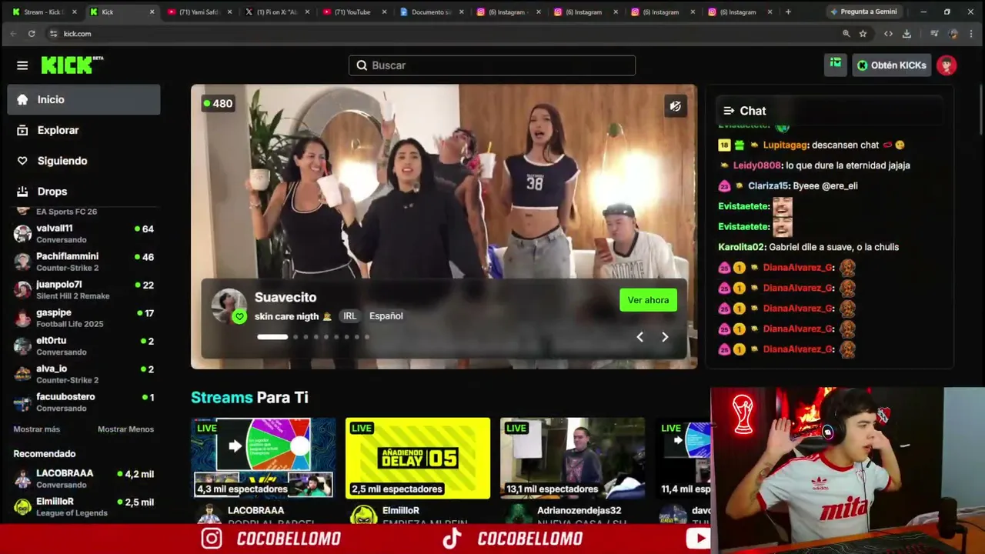The width and height of the screenshot is (985, 554).
Task: Open Siguiendo in sidebar
Action: 84,161
